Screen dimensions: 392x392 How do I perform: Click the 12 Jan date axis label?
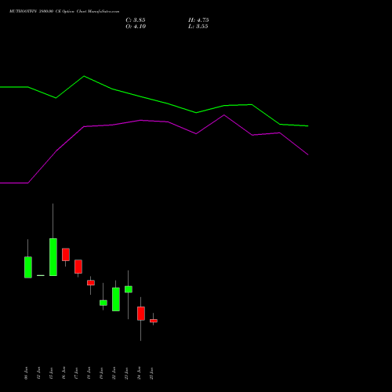38,373
